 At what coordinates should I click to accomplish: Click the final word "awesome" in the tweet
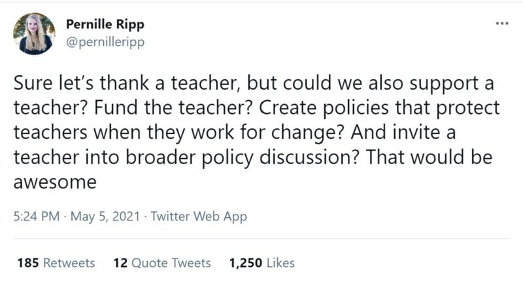coord(55,183)
